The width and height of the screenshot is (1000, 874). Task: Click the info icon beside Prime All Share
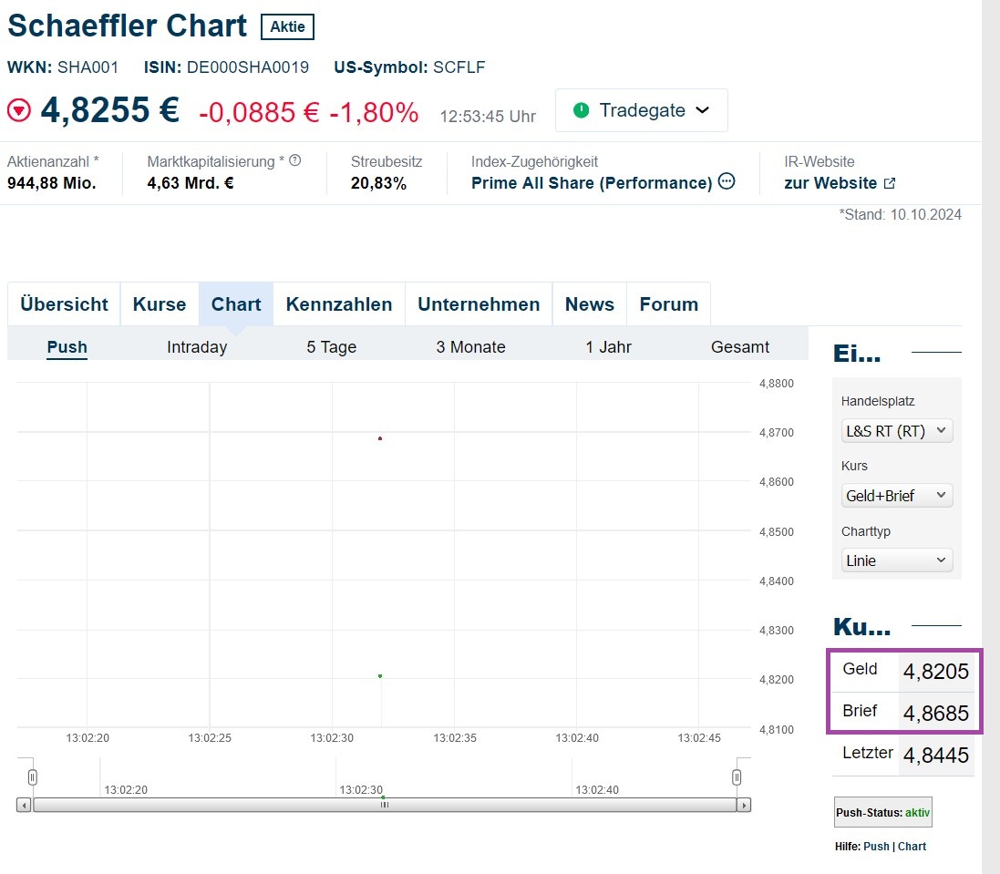(726, 182)
